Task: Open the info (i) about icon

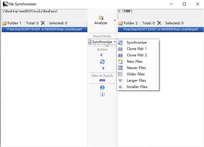Action: (102, 94)
